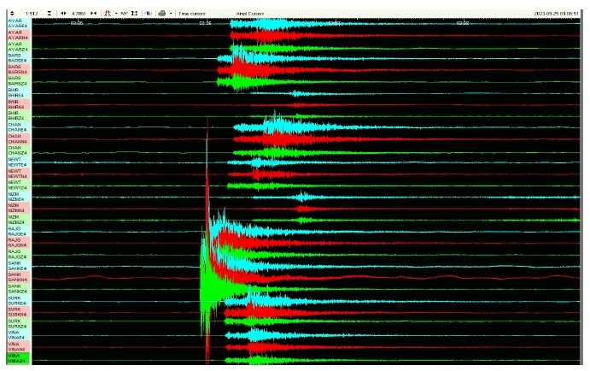
Task: Click the small waveform icon in toolbar
Action: tap(124, 14)
